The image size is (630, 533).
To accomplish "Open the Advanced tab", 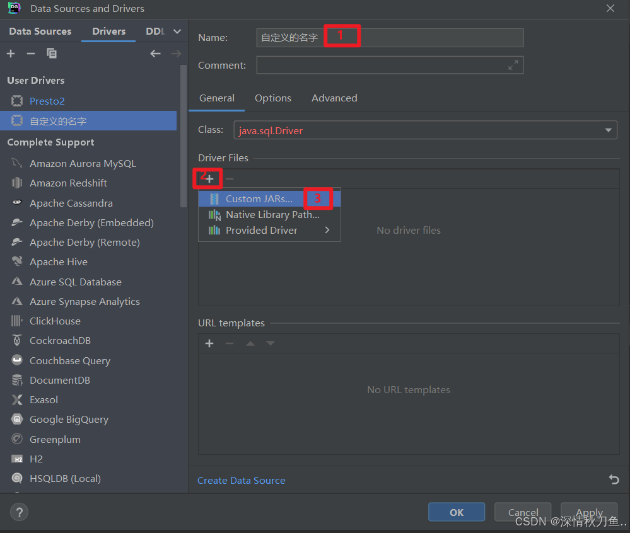I will (x=334, y=98).
